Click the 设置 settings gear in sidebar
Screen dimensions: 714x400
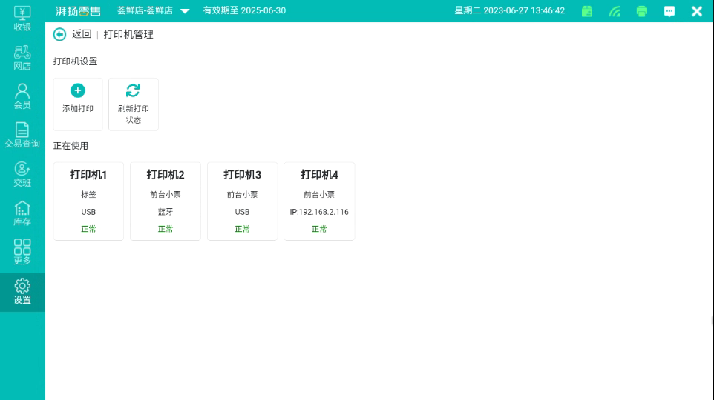[x=22, y=292]
